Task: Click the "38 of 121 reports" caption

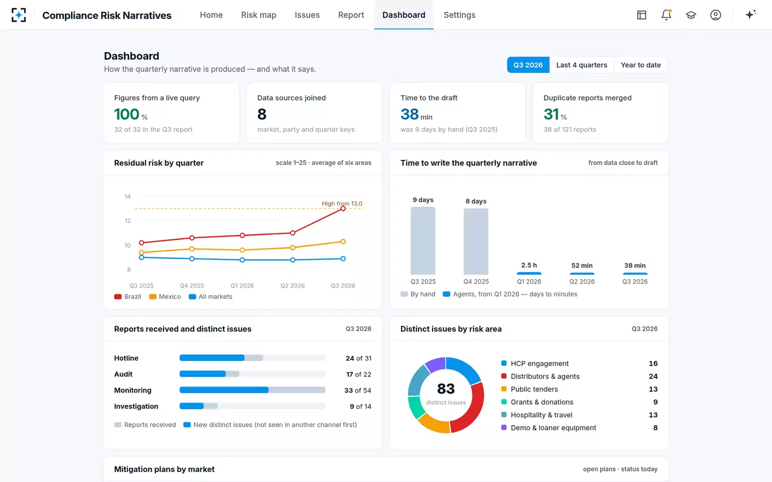Action: (570, 130)
